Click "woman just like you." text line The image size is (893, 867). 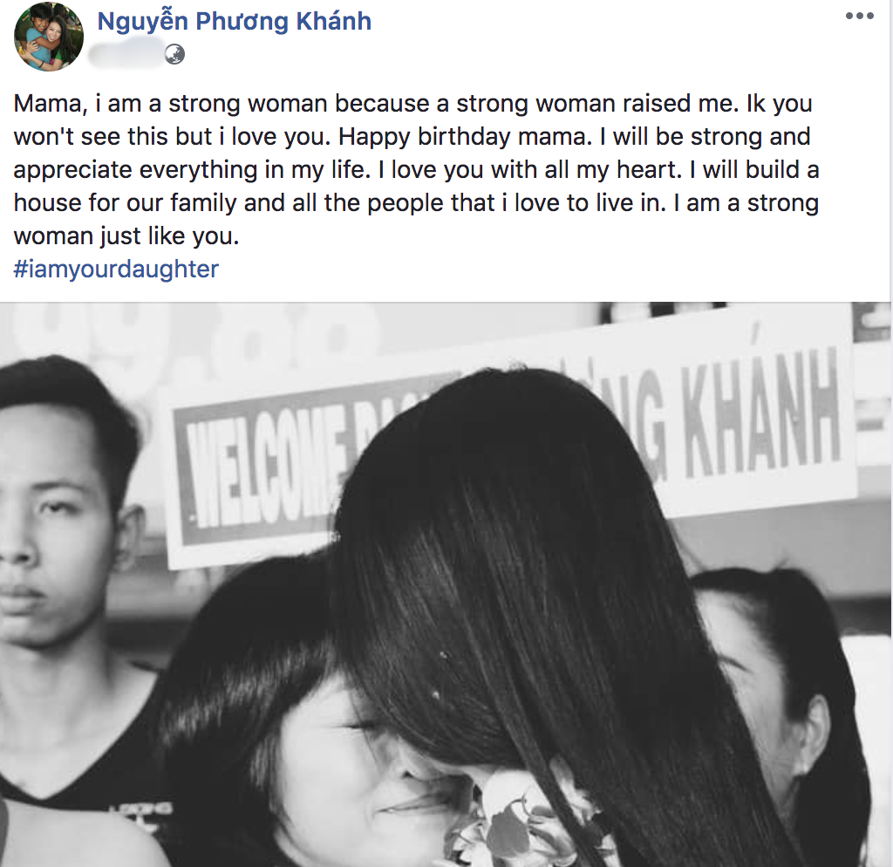[126, 236]
